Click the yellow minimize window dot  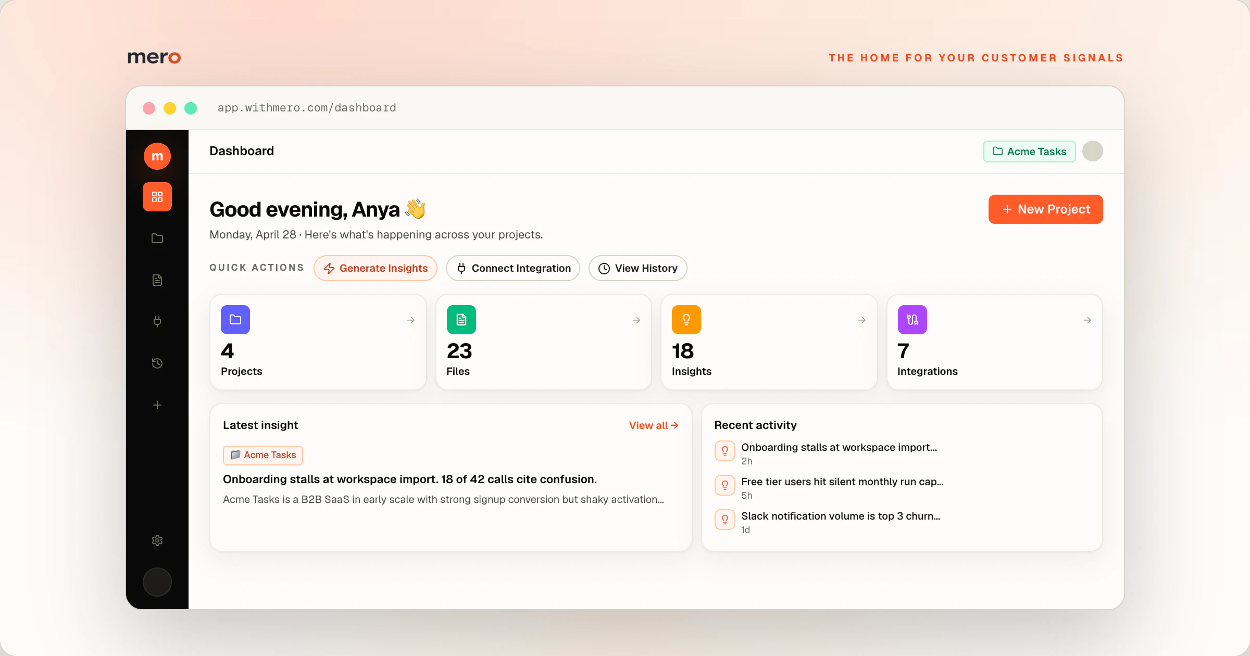pos(170,108)
